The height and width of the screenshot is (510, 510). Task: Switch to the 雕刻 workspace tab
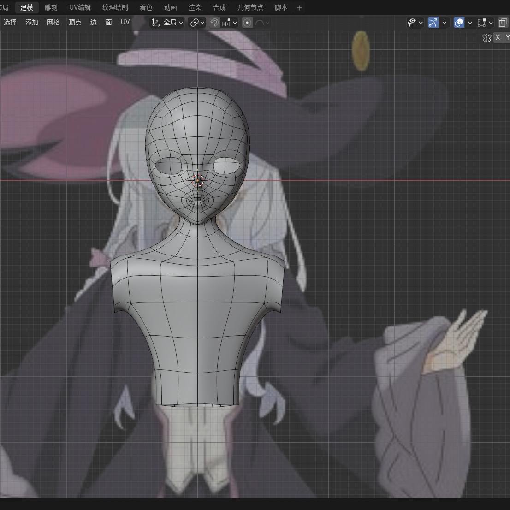(51, 7)
